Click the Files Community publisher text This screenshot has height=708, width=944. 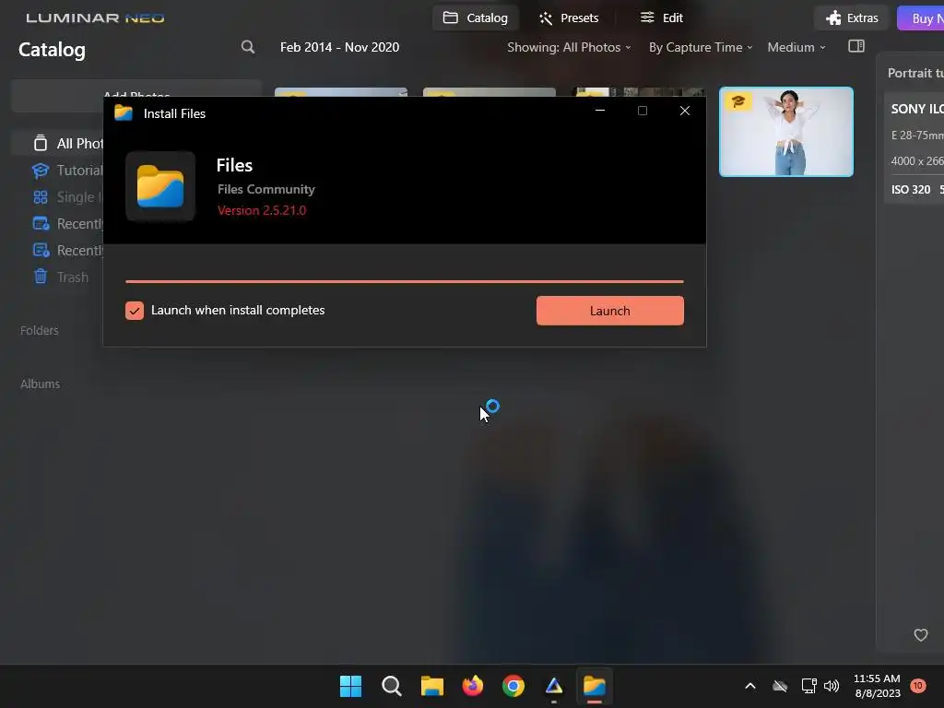click(266, 189)
